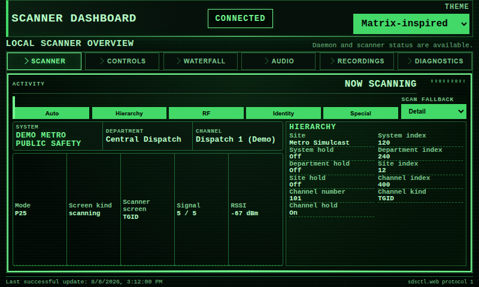This screenshot has width=479, height=287.
Task: Switch to the Diagnostics tab
Action: (x=435, y=61)
